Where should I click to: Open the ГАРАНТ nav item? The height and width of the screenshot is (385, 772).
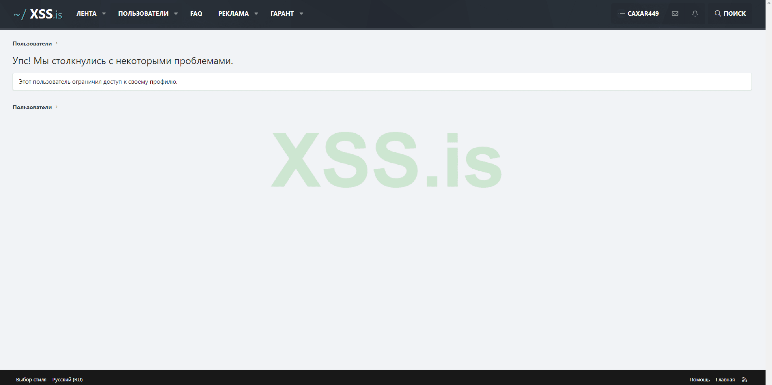tap(282, 14)
